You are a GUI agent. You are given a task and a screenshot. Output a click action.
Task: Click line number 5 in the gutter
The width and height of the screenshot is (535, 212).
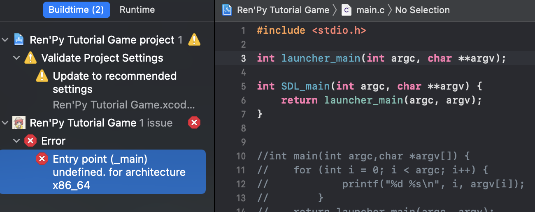tap(243, 86)
